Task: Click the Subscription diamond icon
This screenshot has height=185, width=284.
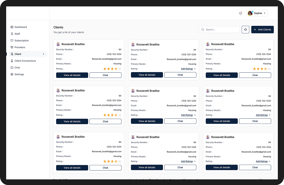Action: (12, 41)
